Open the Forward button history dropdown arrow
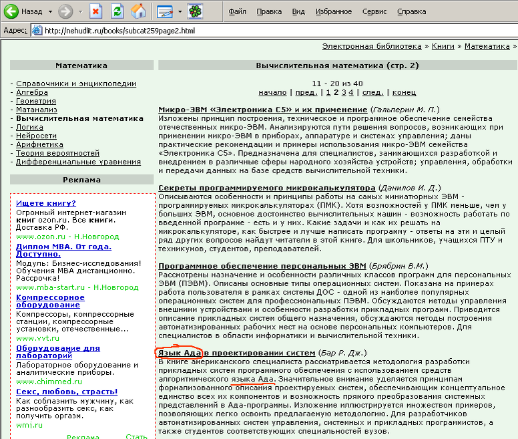This screenshot has width=518, height=439. tap(81, 12)
